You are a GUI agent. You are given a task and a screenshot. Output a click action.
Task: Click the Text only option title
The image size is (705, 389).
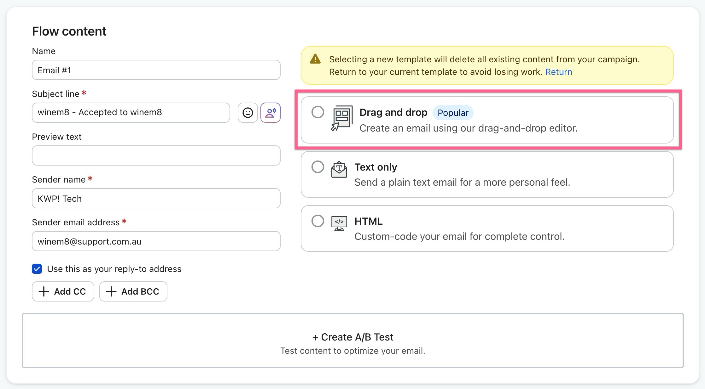pyautogui.click(x=376, y=167)
